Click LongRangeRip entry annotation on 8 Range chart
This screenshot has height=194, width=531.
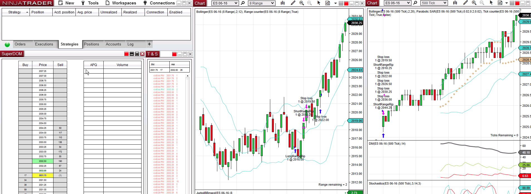(295, 158)
